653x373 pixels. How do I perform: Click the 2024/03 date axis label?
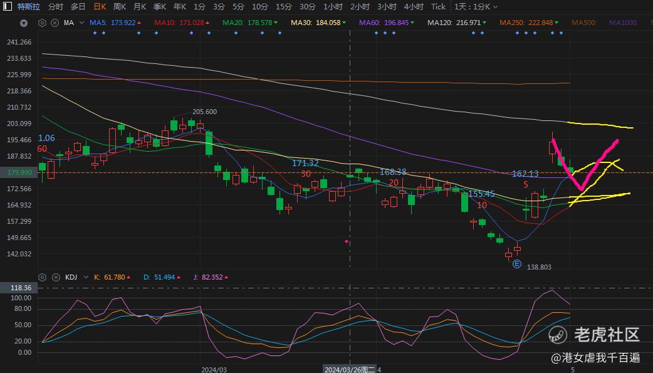(214, 370)
